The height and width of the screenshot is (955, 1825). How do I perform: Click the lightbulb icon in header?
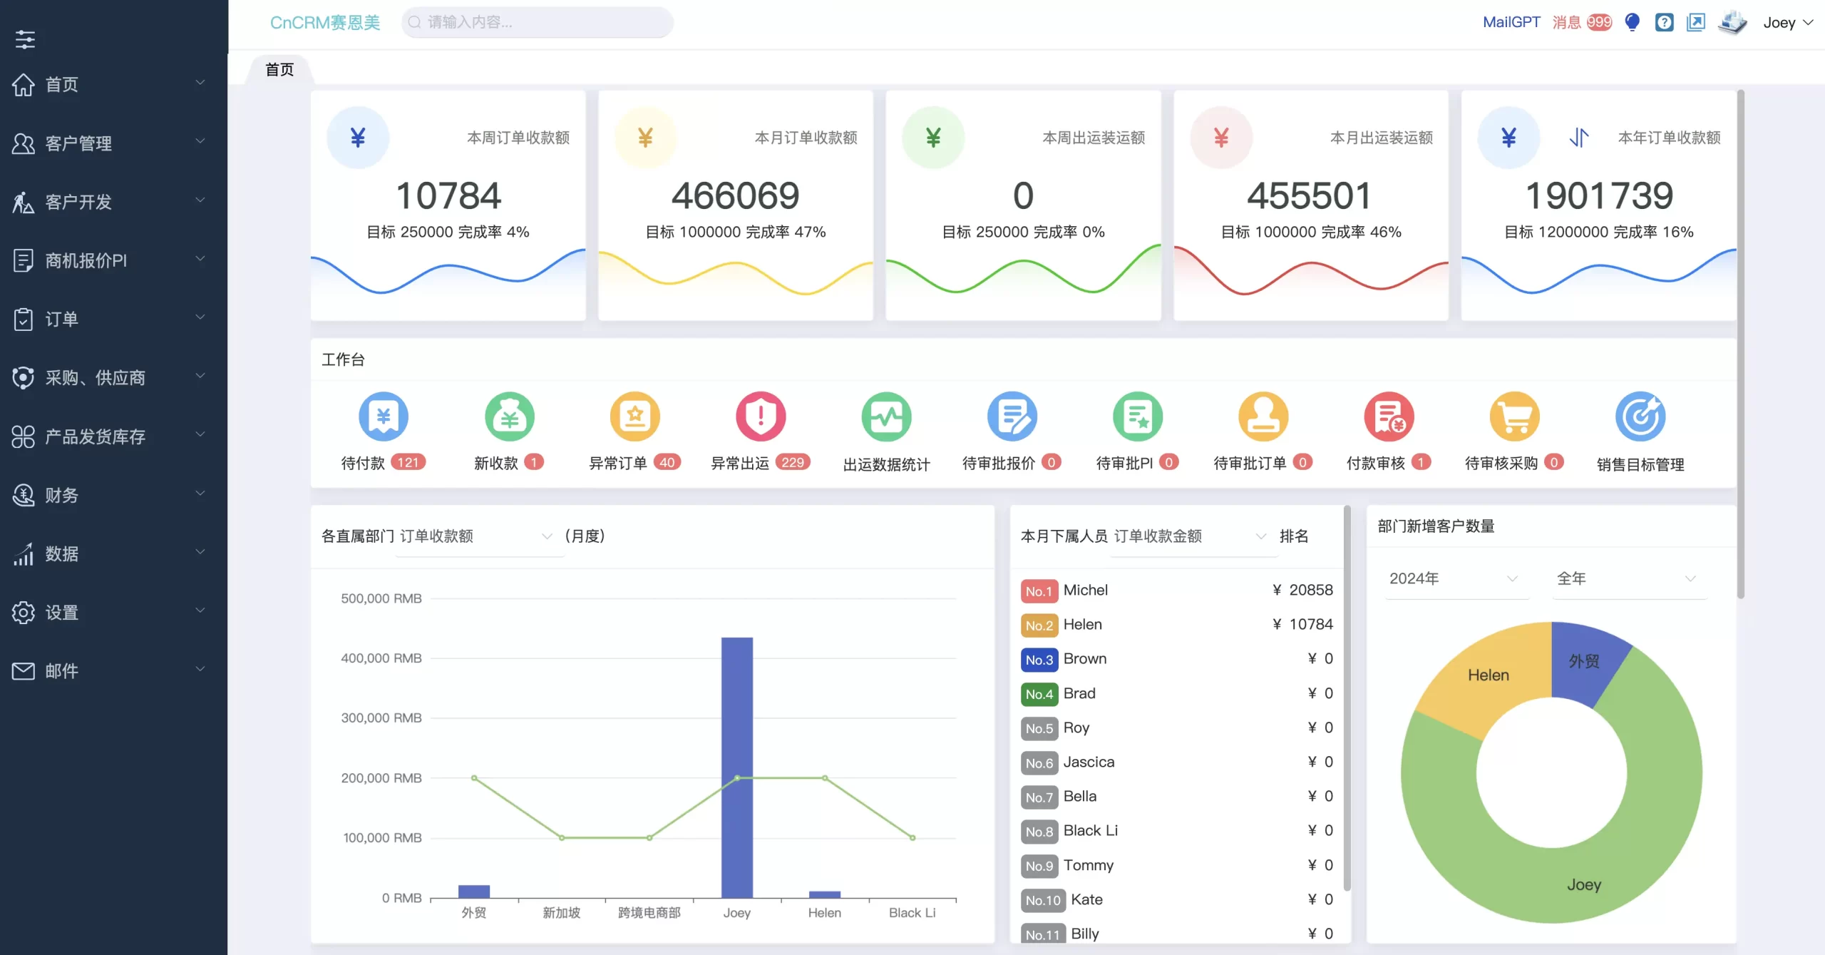(x=1632, y=22)
